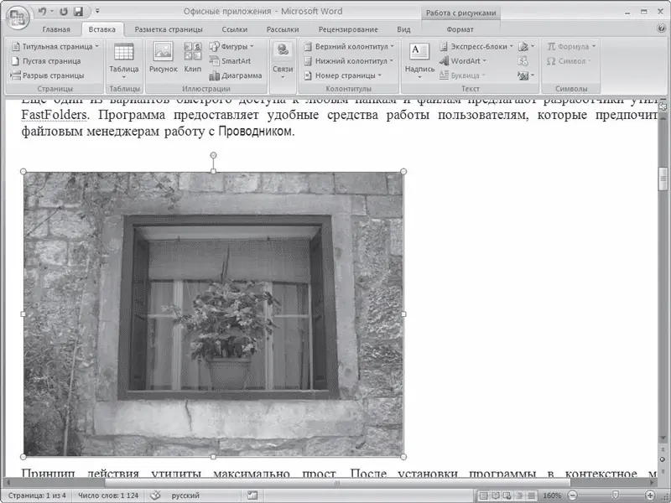The image size is (671, 503).
Task: Open the Рассылки tab
Action: coord(283,29)
